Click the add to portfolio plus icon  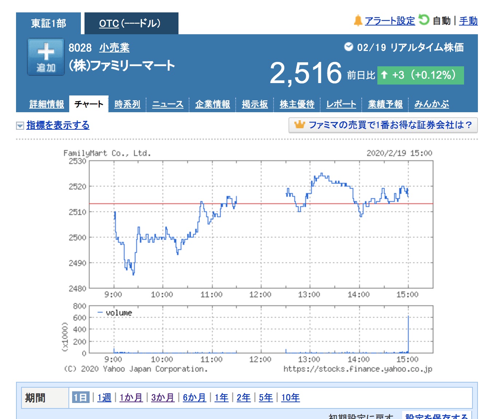(x=46, y=57)
